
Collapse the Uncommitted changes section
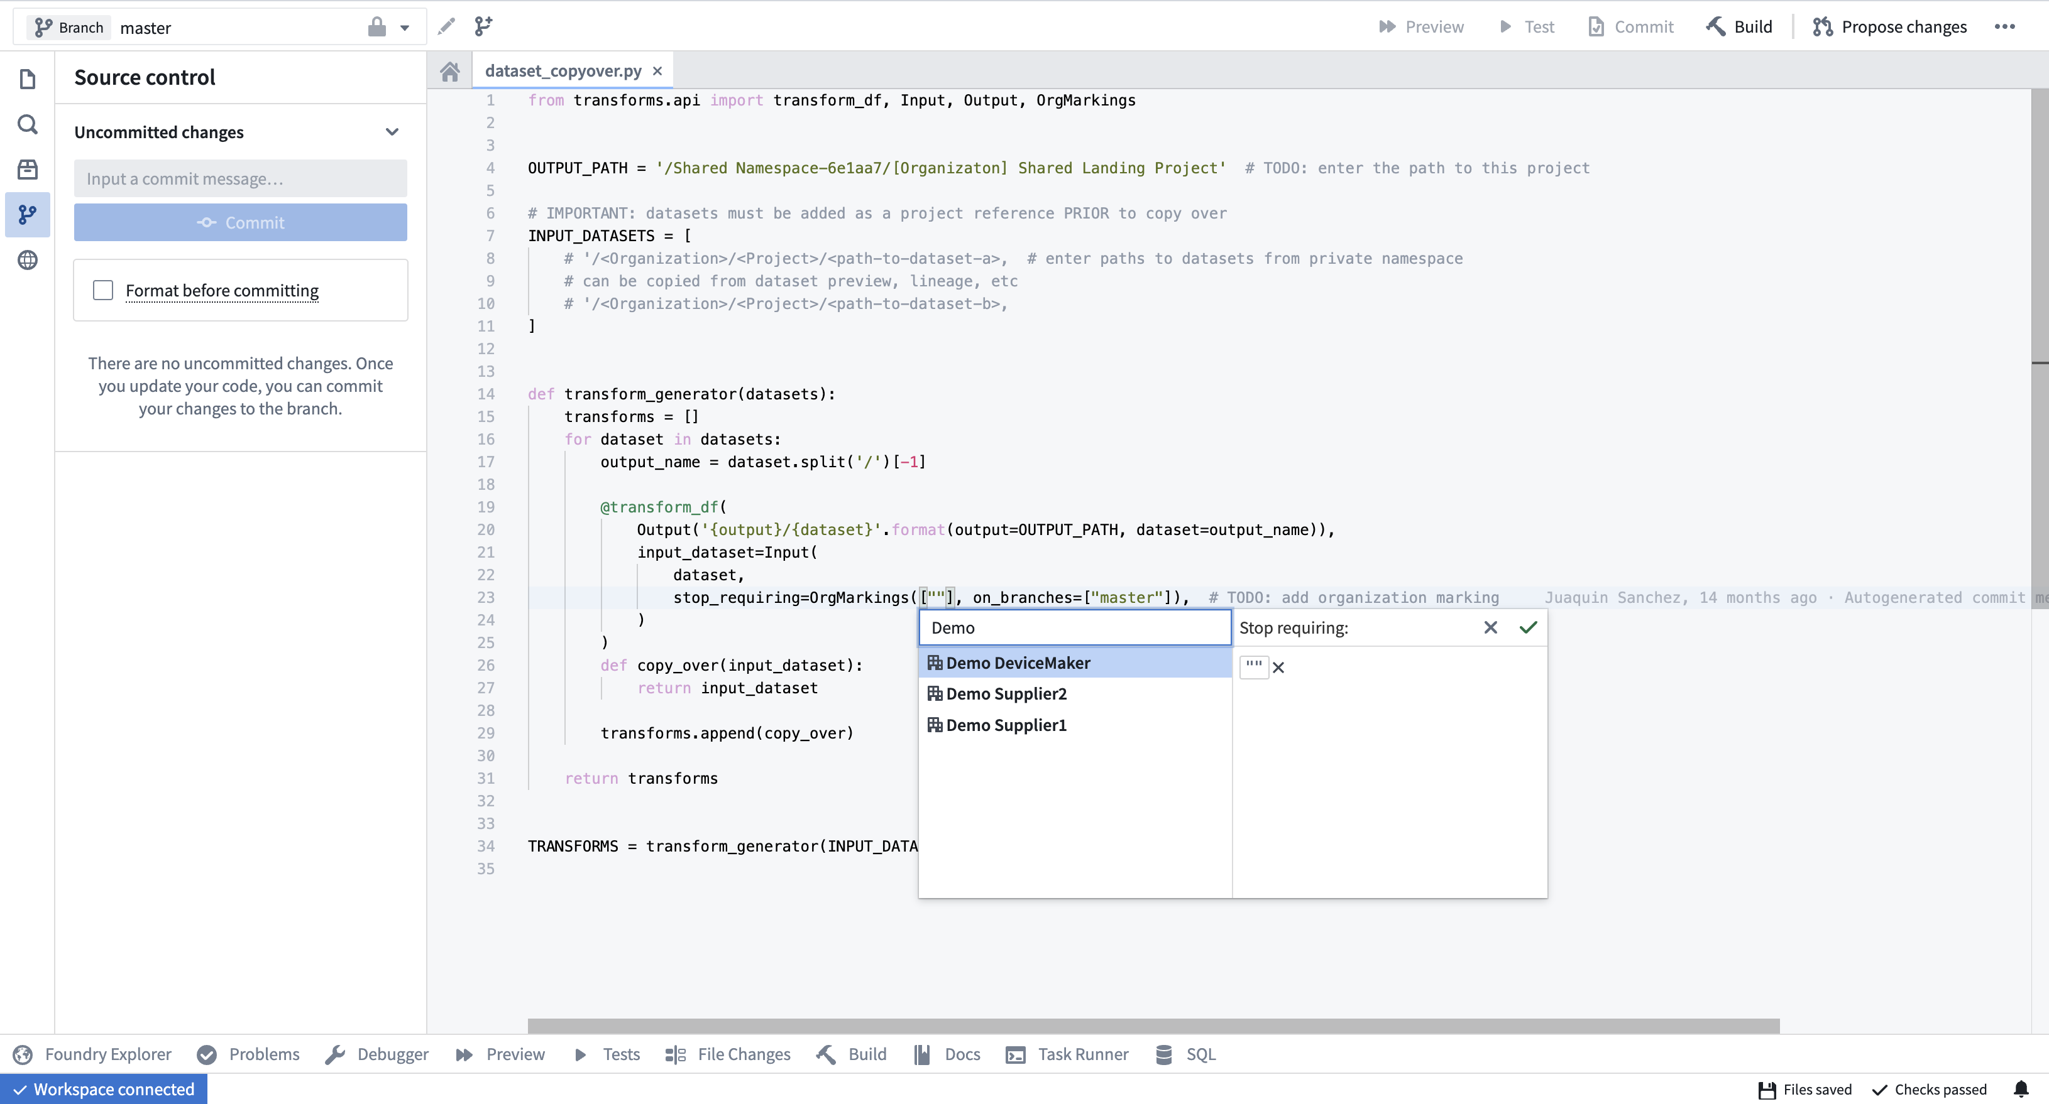click(392, 131)
